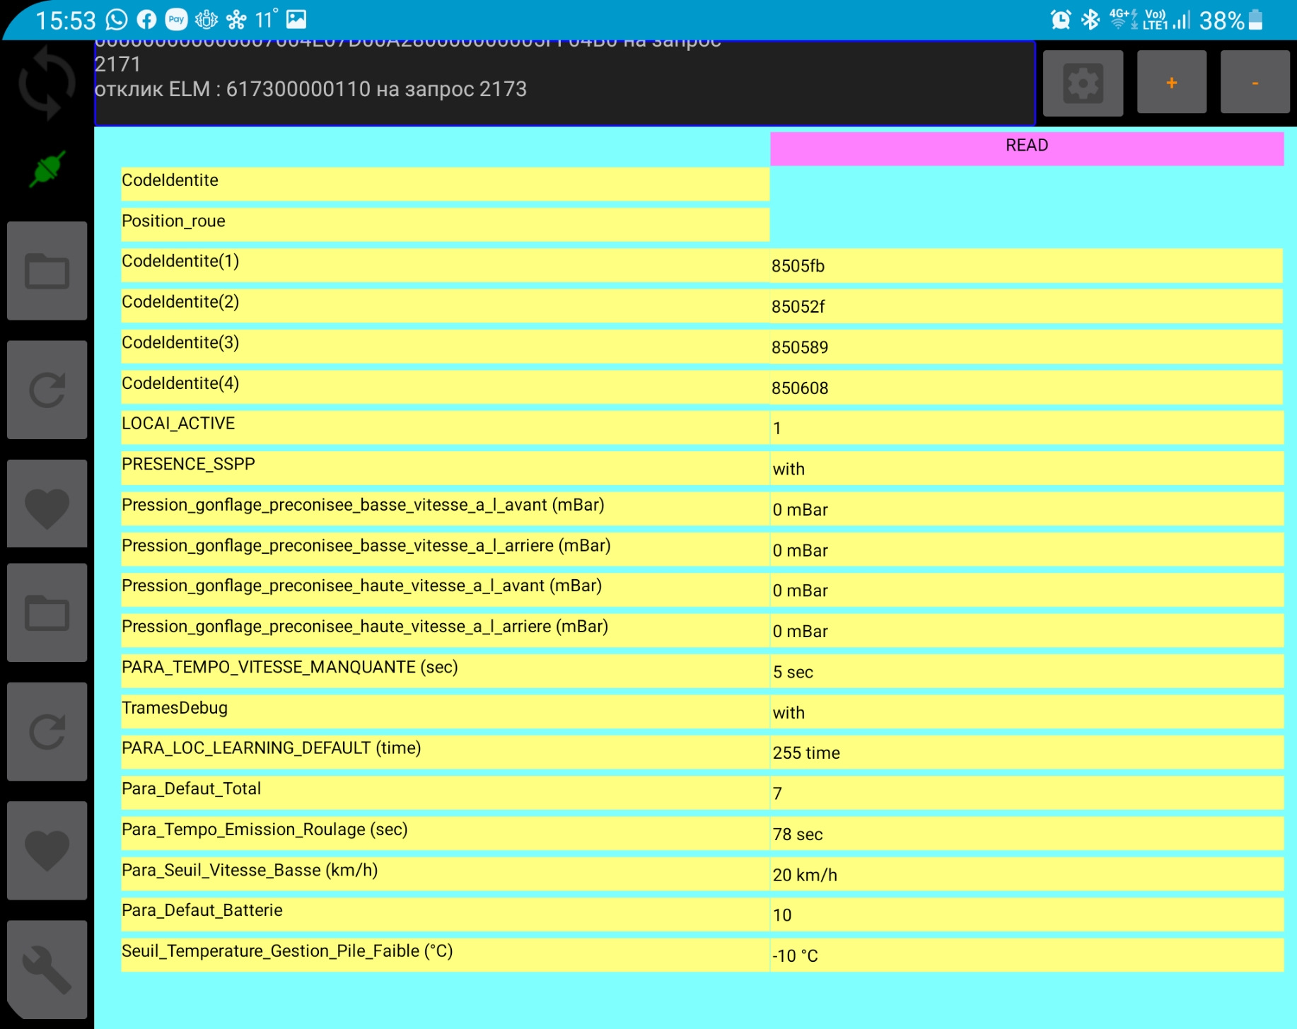Tap the Facebook notification icon

(146, 20)
